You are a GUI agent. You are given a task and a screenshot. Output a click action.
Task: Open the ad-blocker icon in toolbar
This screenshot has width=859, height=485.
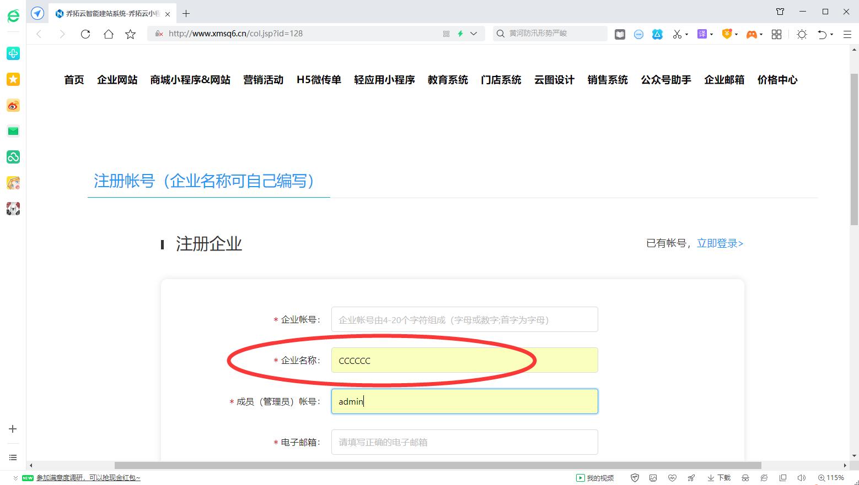click(638, 34)
